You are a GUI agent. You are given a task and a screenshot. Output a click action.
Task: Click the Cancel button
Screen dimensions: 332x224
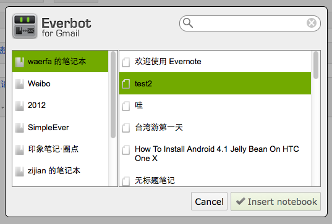click(209, 201)
